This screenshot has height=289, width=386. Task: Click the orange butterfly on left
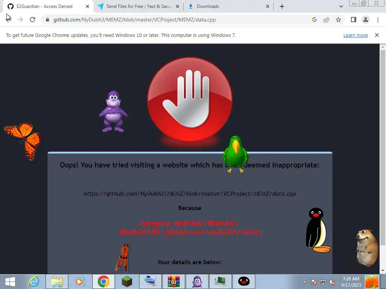click(x=23, y=141)
